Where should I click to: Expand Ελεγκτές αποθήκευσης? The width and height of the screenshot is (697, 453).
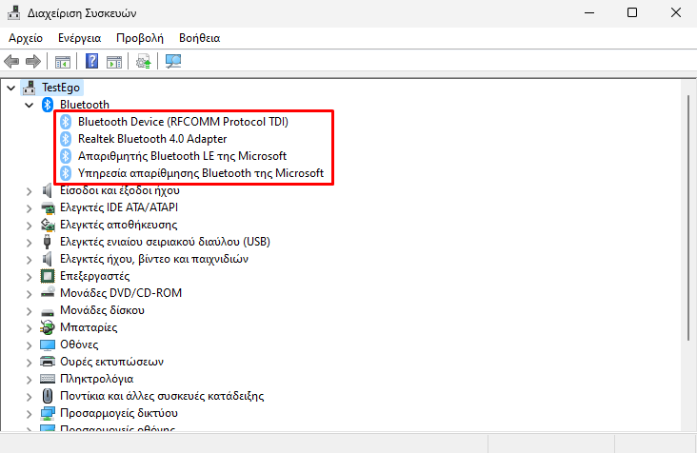(29, 226)
